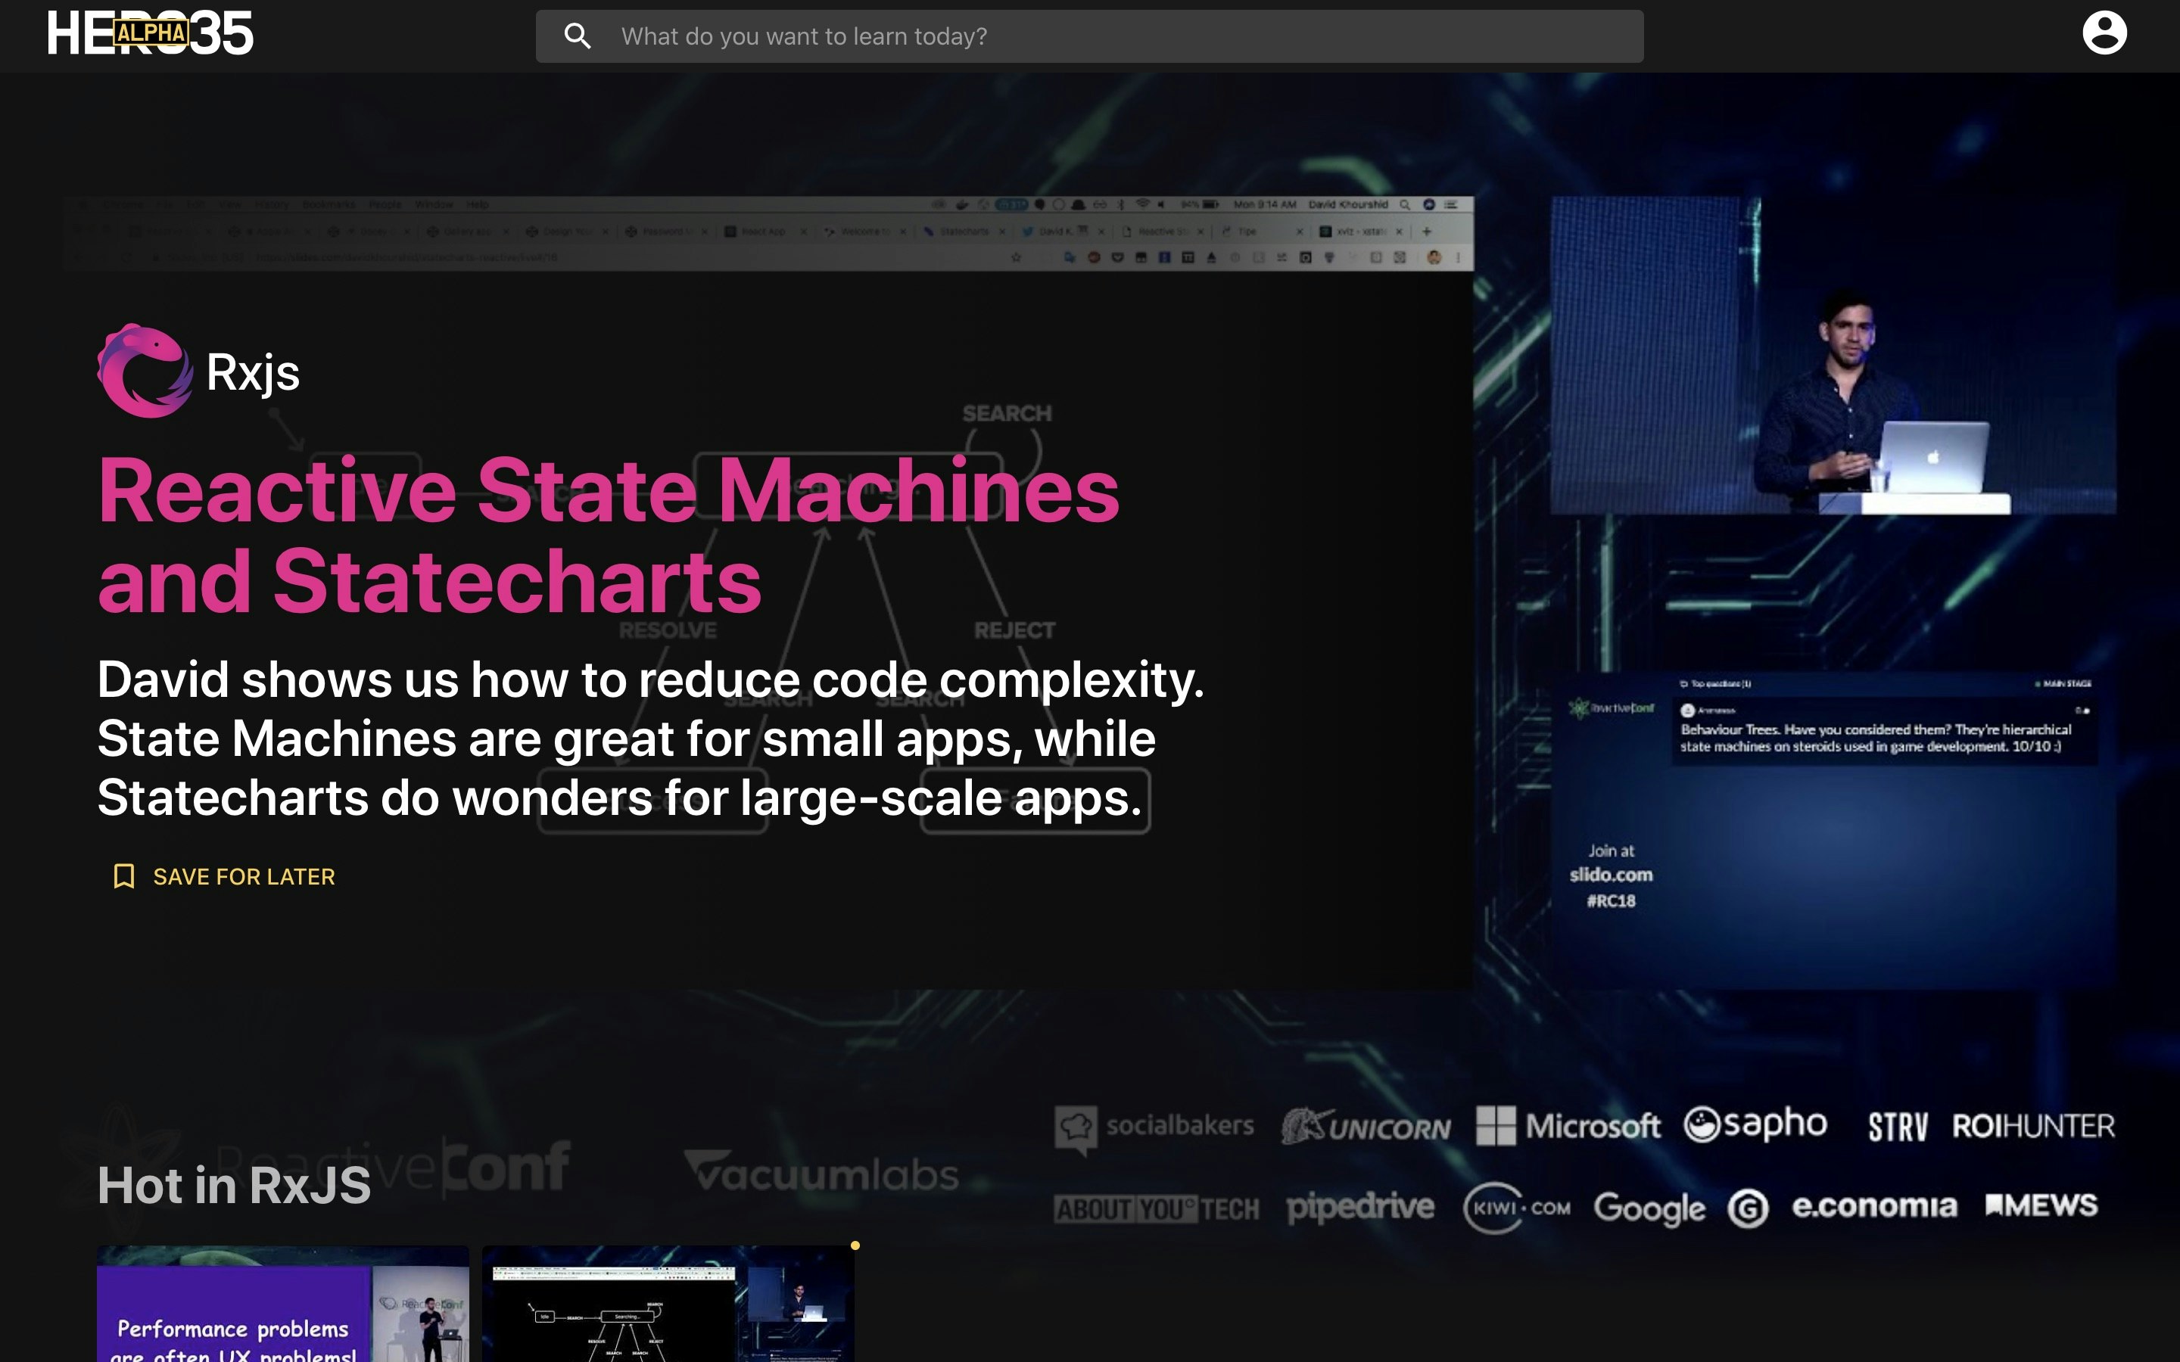Open the Performance problems talk thumbnail
This screenshot has width=2180, height=1362.
283,1304
